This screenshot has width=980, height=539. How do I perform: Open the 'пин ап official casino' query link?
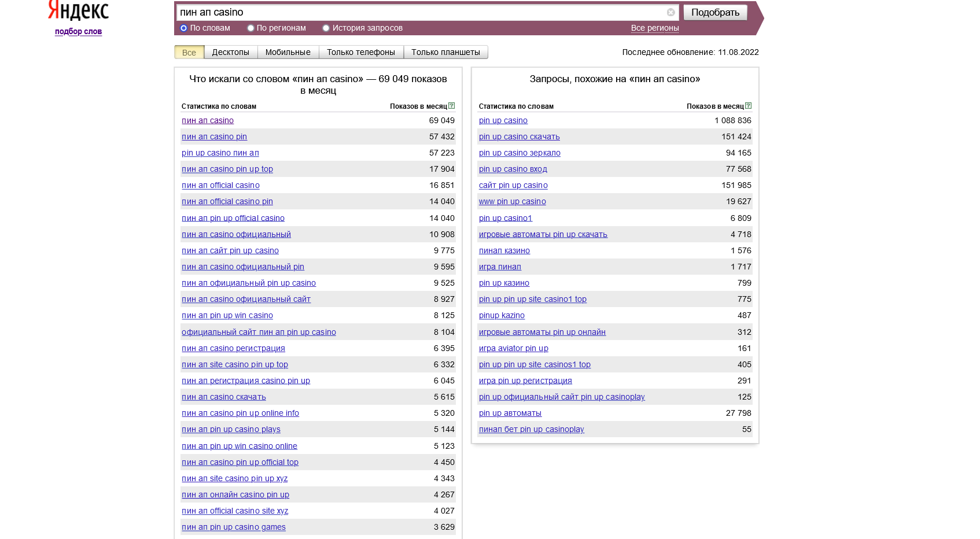coord(220,185)
